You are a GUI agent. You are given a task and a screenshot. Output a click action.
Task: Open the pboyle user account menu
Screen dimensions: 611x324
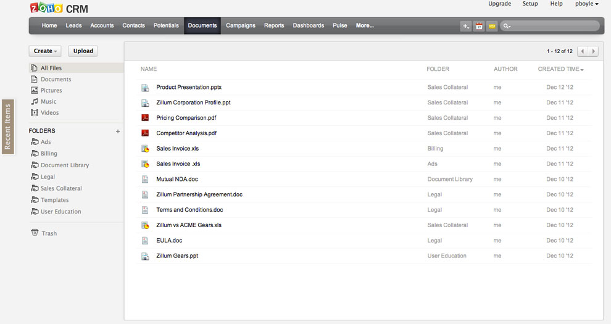586,4
